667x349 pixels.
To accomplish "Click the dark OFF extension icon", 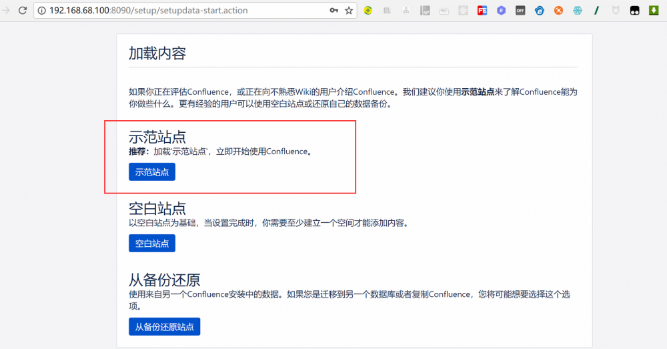I will [520, 11].
